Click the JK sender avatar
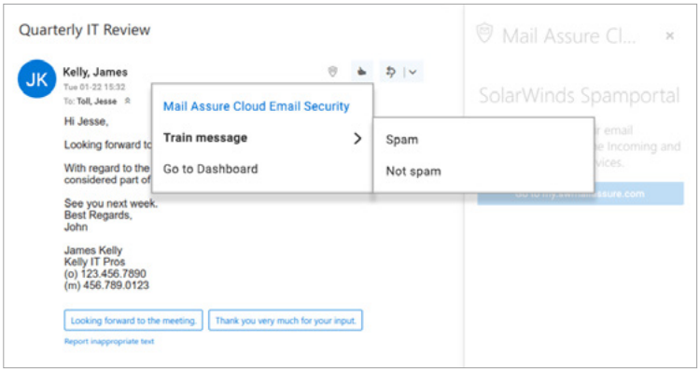Viewport: 700px width, 371px height. point(36,79)
